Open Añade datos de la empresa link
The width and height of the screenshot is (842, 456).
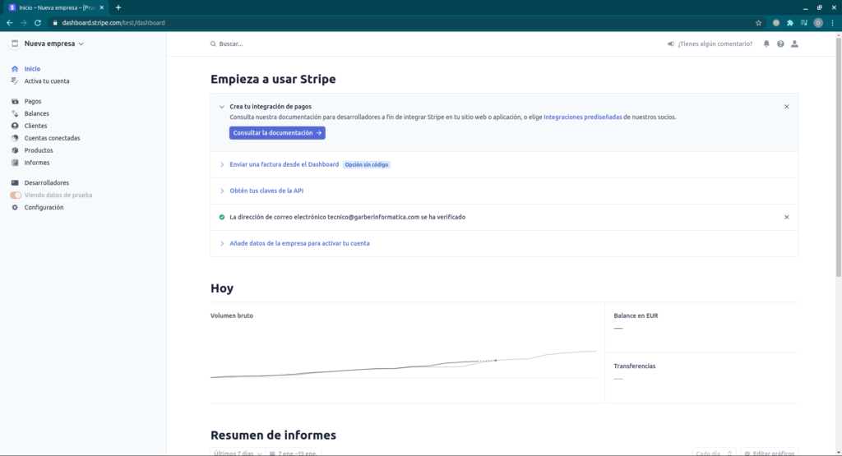click(299, 243)
